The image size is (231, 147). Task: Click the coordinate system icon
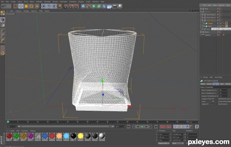click(60, 6)
